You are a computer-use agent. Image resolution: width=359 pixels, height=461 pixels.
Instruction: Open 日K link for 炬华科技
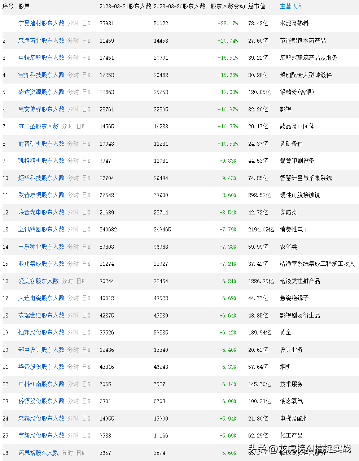86,178
